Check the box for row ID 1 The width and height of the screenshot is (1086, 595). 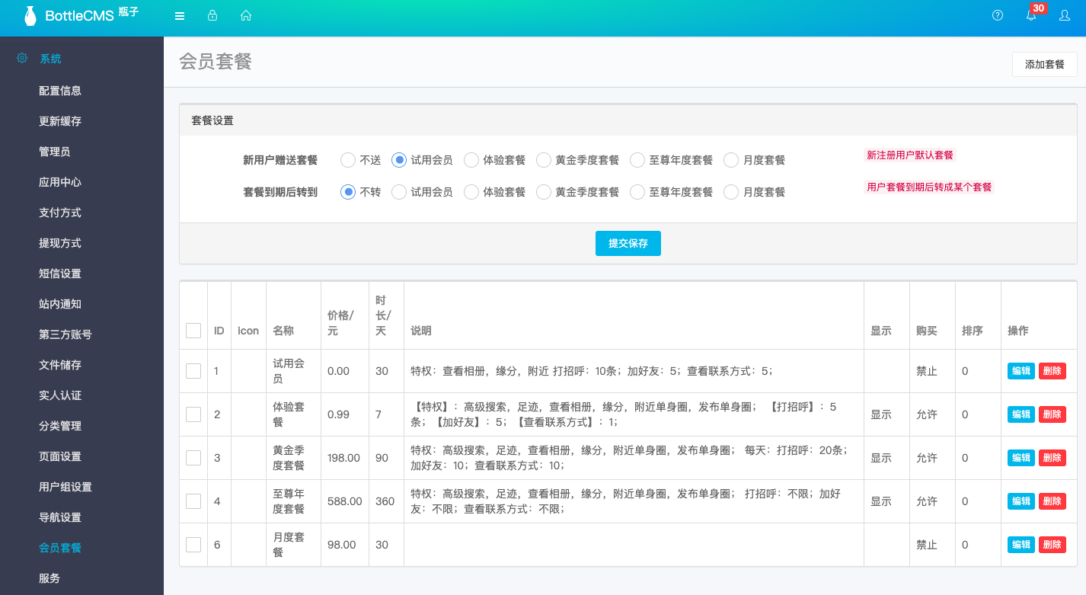[x=193, y=371]
